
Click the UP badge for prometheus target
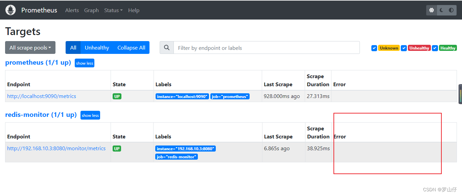tap(117, 96)
